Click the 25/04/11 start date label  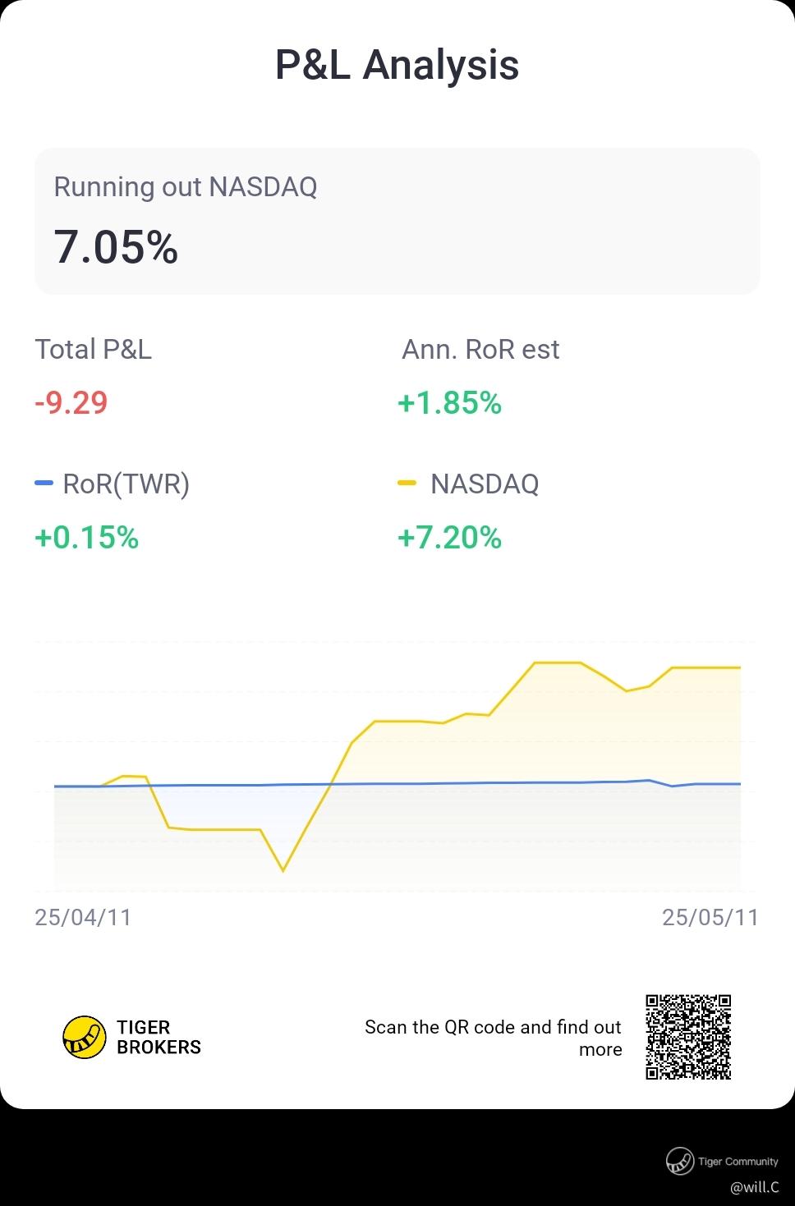point(83,917)
